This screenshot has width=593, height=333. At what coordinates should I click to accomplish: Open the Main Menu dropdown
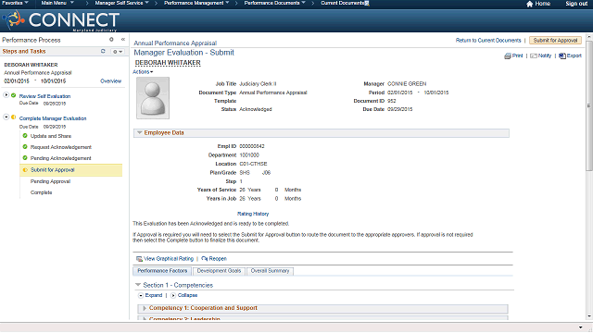57,3
